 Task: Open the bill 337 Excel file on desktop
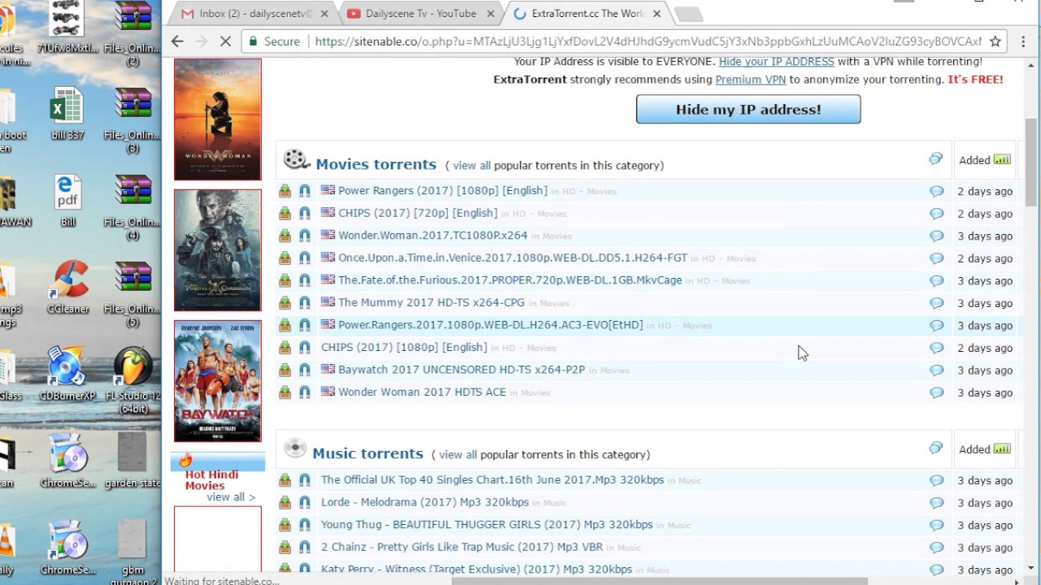coord(68,114)
